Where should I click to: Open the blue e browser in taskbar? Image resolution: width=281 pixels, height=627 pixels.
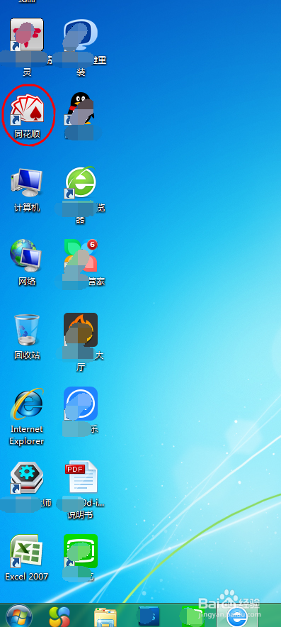coord(237,616)
